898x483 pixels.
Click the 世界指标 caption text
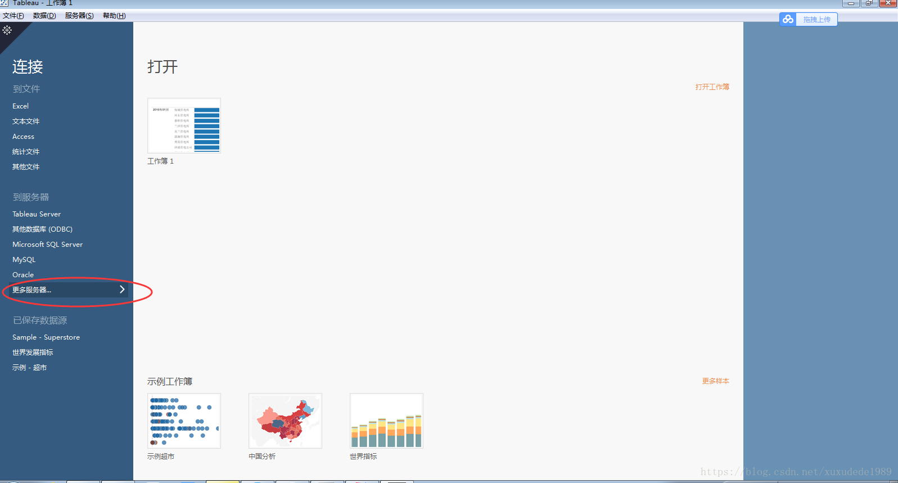363,457
